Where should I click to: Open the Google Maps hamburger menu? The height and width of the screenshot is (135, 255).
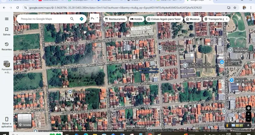coord(7,19)
